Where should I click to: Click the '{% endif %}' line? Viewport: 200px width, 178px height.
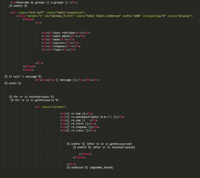[x=13, y=83]
